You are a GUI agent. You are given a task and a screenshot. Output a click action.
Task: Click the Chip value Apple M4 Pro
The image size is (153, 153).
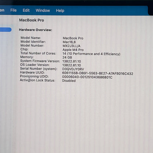point(73,50)
